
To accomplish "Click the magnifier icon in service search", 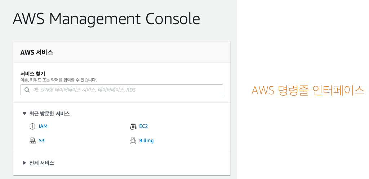I will [x=27, y=90].
